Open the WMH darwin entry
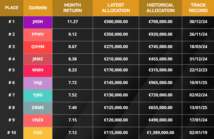Screen dimensions: 214x139 [x=38, y=70]
